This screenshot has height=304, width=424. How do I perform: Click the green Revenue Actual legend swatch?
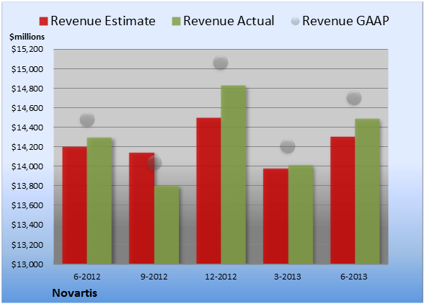[176, 22]
